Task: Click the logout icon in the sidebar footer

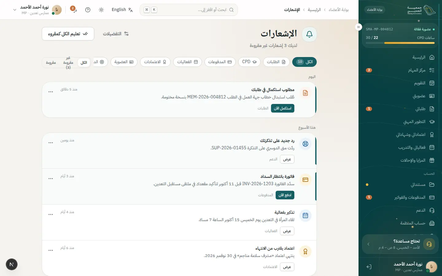Action: pos(369,267)
